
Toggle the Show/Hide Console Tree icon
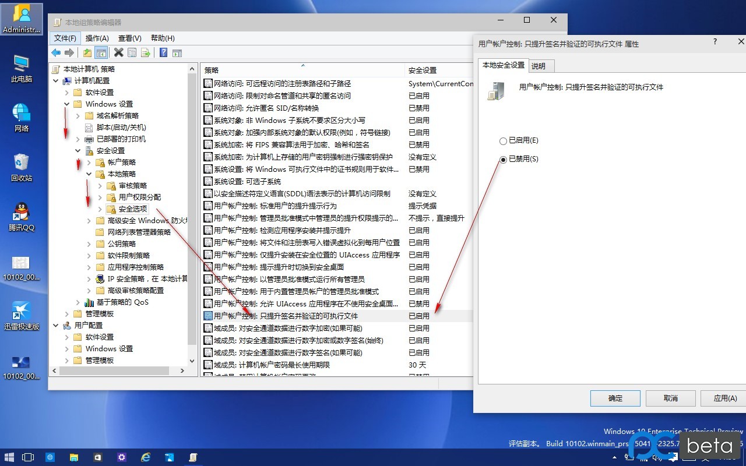(101, 53)
